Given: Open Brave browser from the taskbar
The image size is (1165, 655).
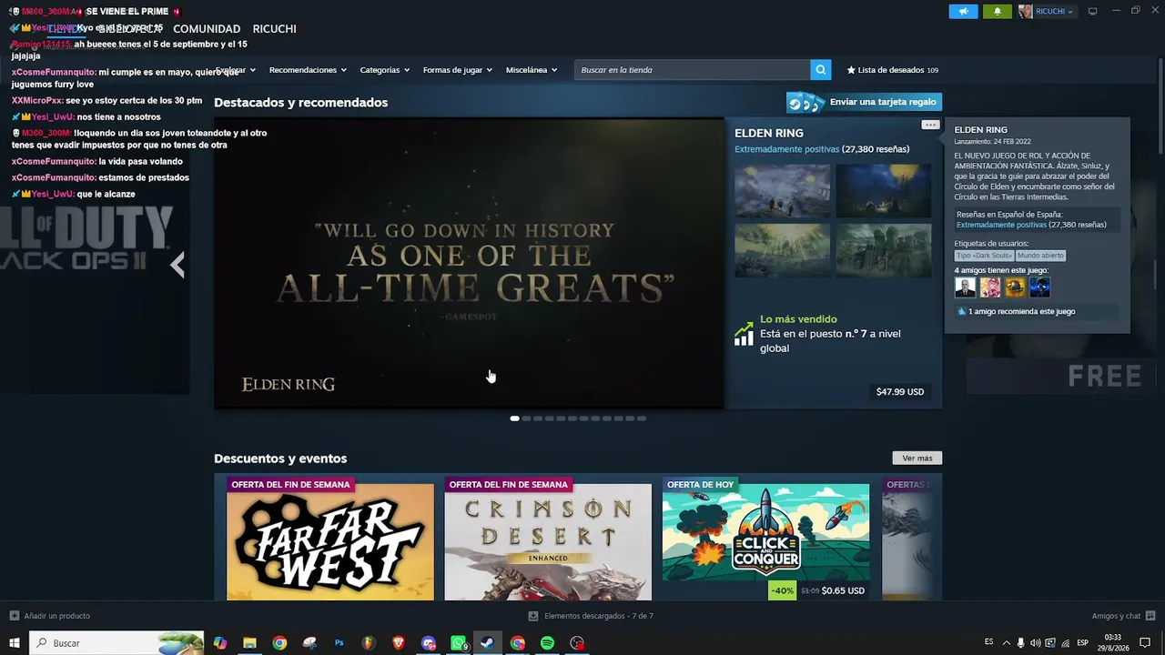Looking at the screenshot, I should click(399, 643).
